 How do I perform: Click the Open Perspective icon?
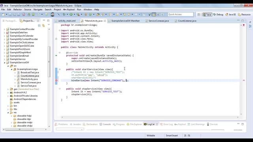(x=199, y=15)
